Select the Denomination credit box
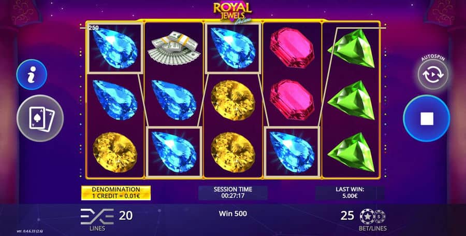Screen dimensions: 466x236 (116, 193)
